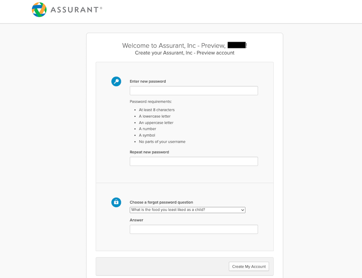
Task: Click the 'No parts of your username' requirement
Action: tap(162, 142)
